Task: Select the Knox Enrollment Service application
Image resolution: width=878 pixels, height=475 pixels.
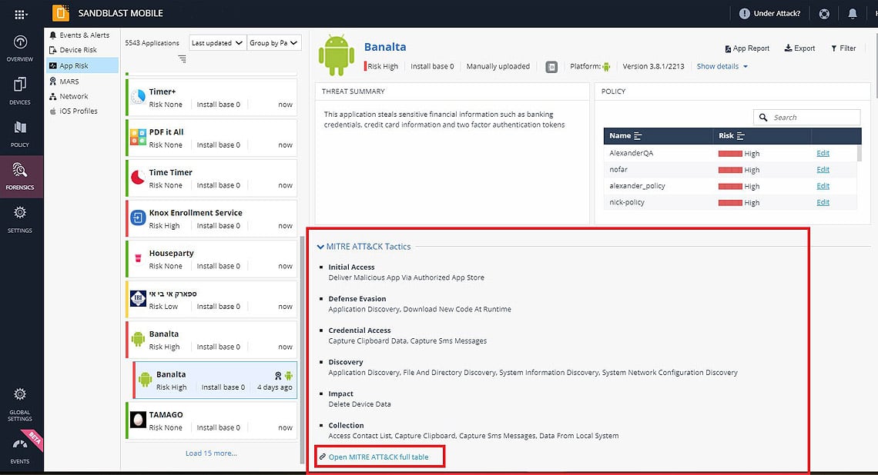Action: click(212, 218)
